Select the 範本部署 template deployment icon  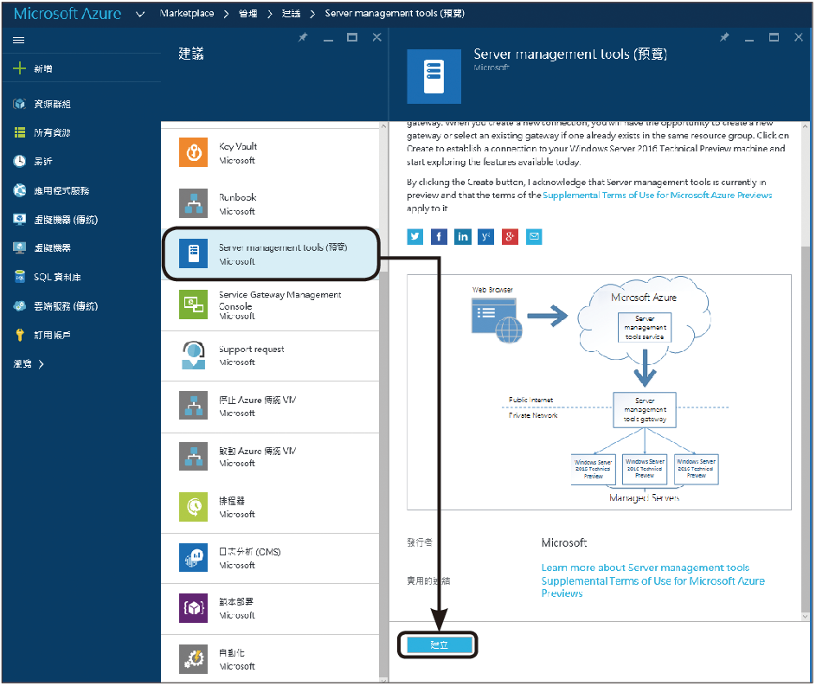(x=194, y=608)
